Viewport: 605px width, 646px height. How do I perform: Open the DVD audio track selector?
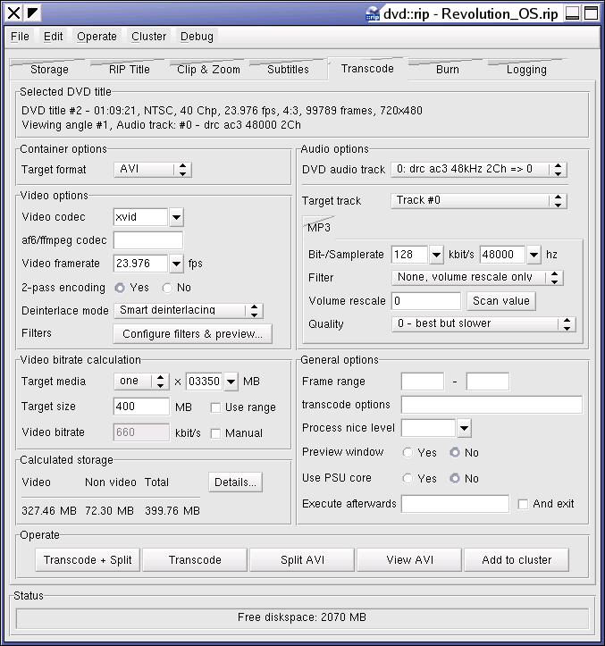[479, 170]
